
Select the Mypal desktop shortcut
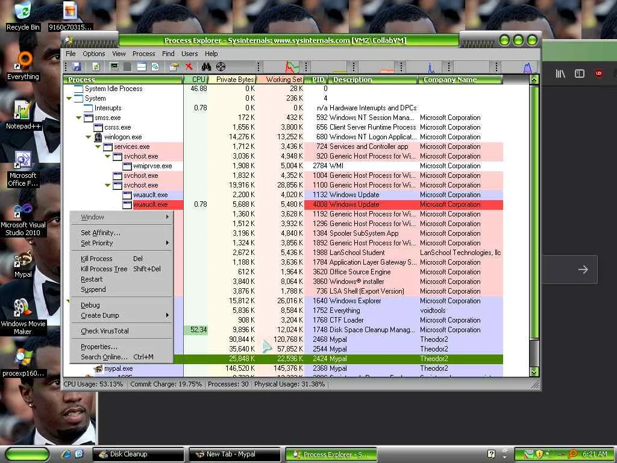click(x=23, y=264)
